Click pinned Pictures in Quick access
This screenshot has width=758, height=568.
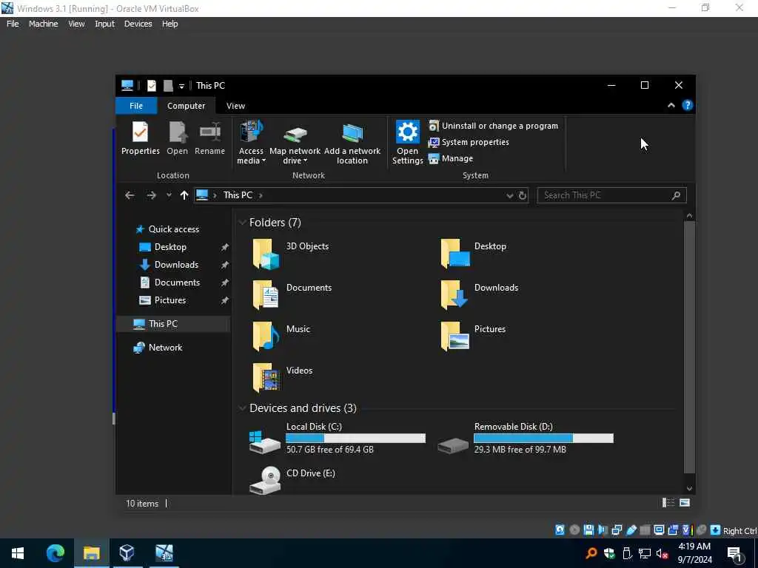[x=170, y=300]
